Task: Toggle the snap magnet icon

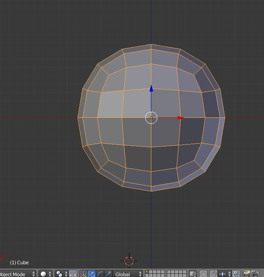Action: [x=213, y=274]
